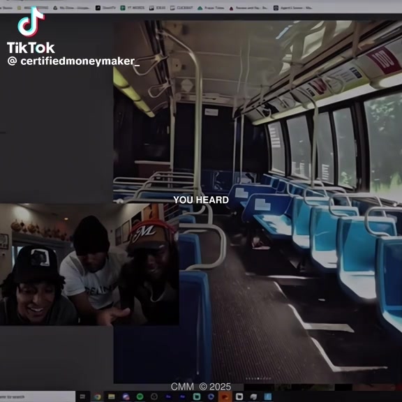
Task: Click the TikTok logo watermark
Action: pos(31,30)
